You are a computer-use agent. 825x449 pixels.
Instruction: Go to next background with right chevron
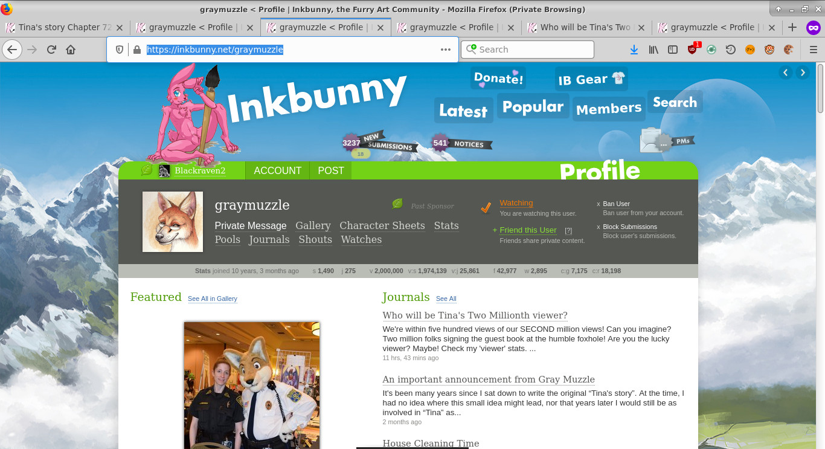click(x=803, y=73)
